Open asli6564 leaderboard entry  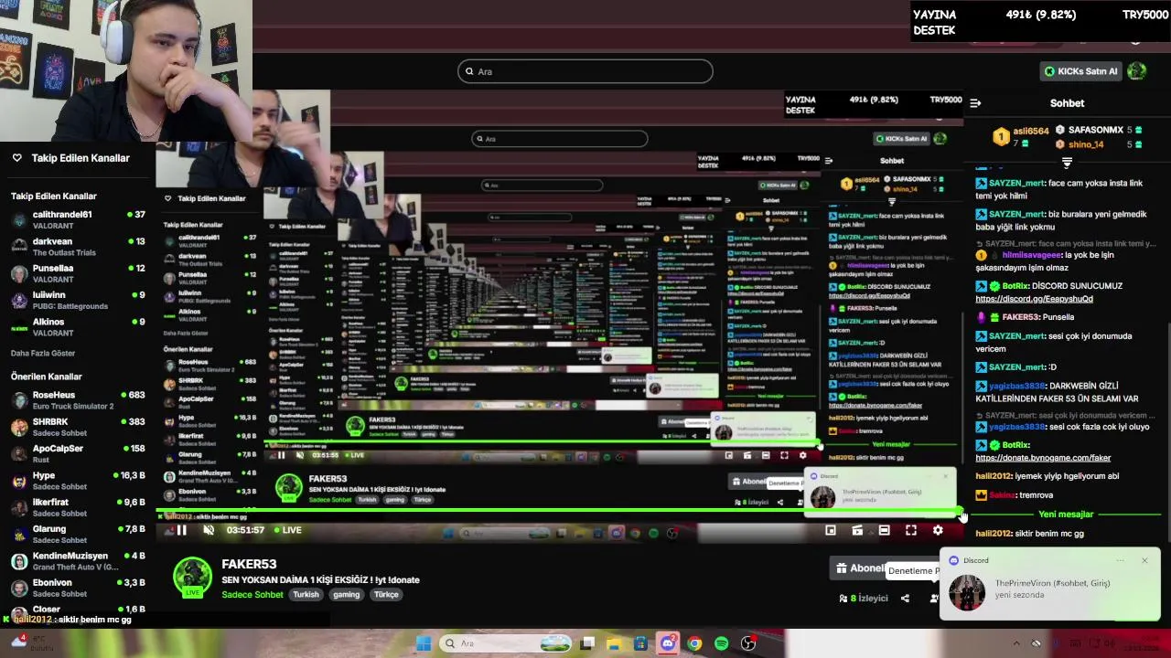(x=1021, y=135)
